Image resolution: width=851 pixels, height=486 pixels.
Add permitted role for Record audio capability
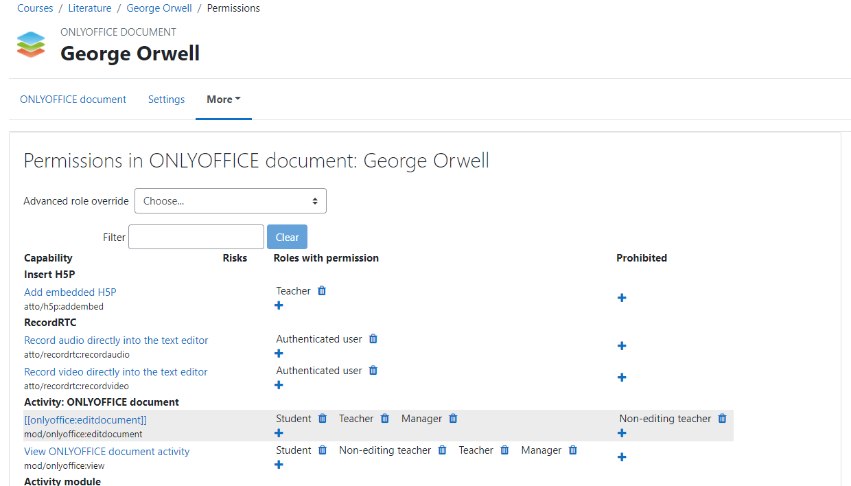279,354
